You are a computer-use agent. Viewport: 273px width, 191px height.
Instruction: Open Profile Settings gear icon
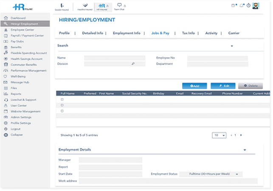[6, 123]
